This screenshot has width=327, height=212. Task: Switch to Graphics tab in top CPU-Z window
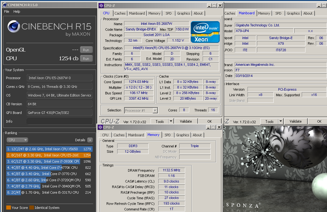click(184, 13)
